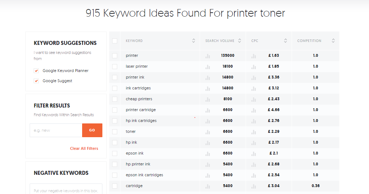The image size is (369, 194).
Task: Tick checkbox for epson ink cartridges
Action: click(115, 175)
